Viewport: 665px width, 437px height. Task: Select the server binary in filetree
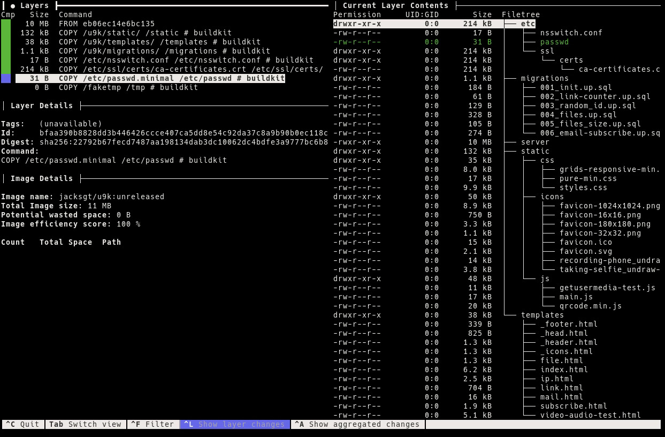535,142
